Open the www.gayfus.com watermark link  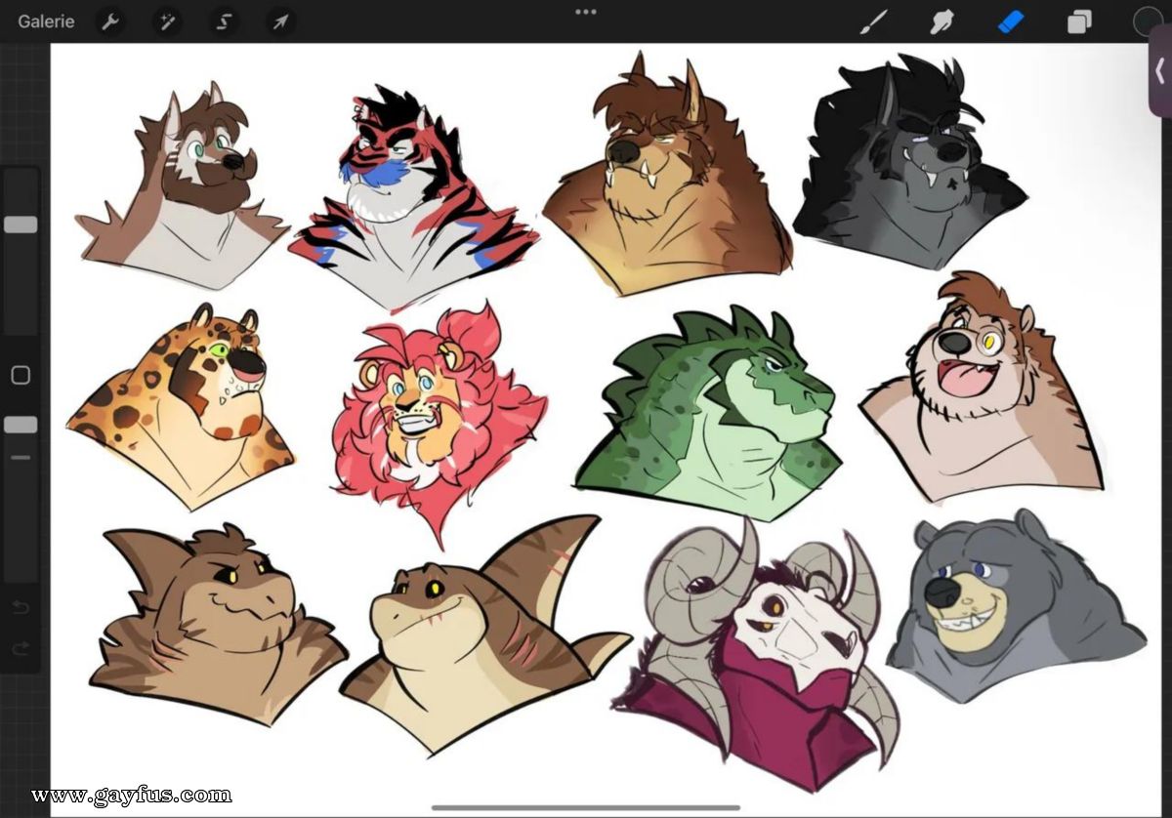click(131, 795)
